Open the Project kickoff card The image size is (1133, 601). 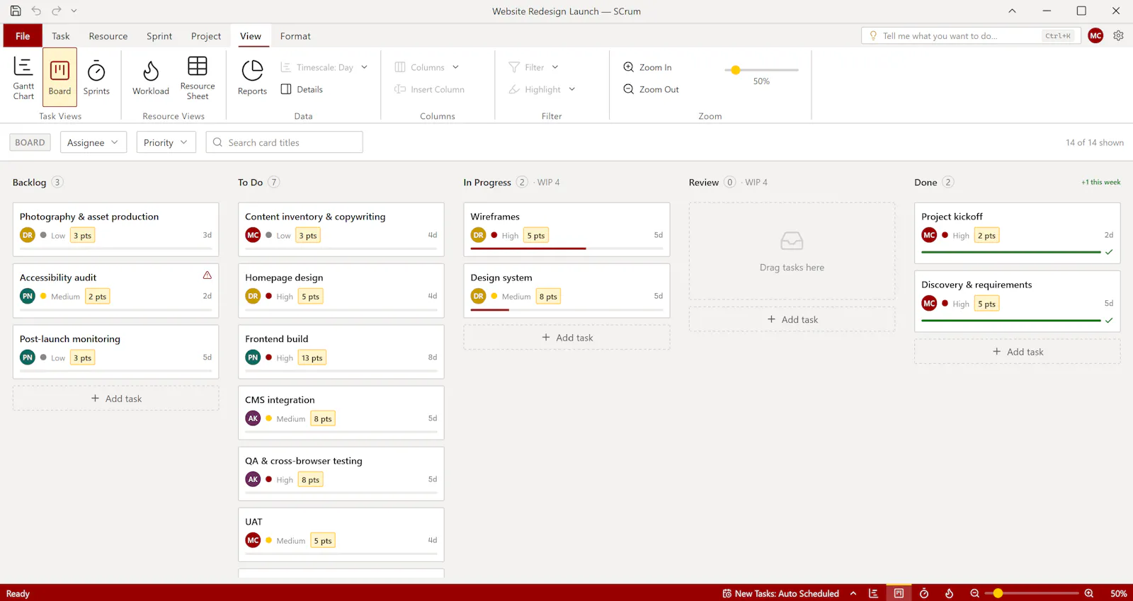[x=1018, y=233]
